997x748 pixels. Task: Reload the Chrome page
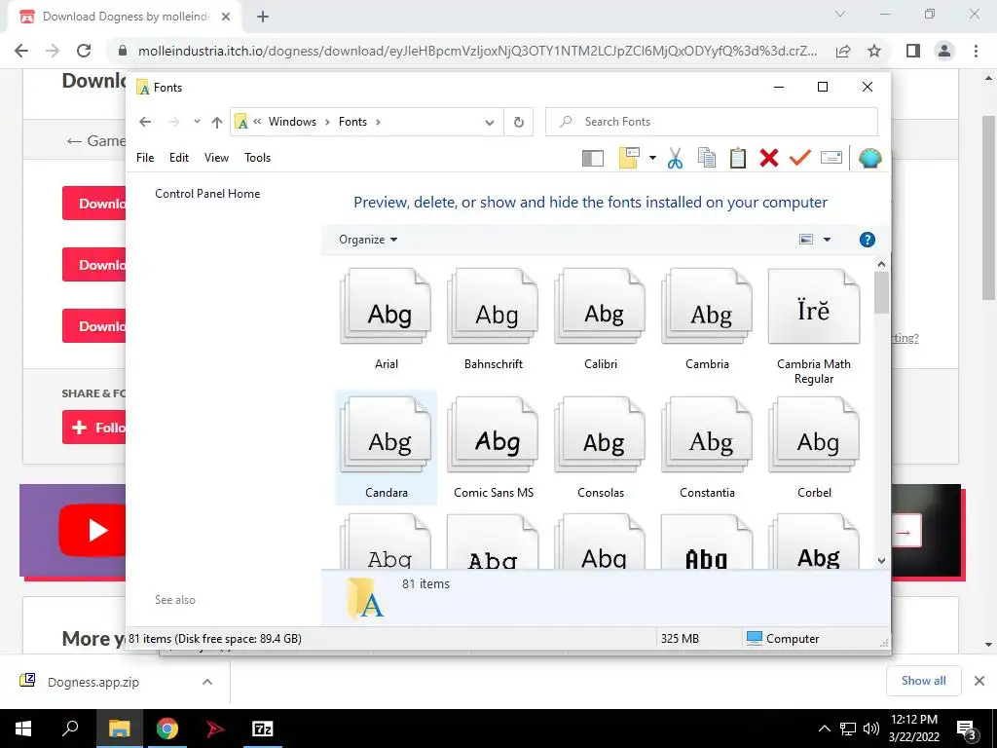pyautogui.click(x=84, y=51)
